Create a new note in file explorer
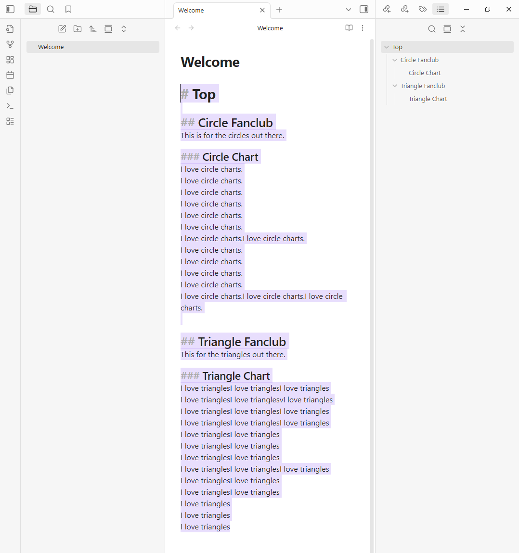Image resolution: width=519 pixels, height=553 pixels. [x=62, y=29]
